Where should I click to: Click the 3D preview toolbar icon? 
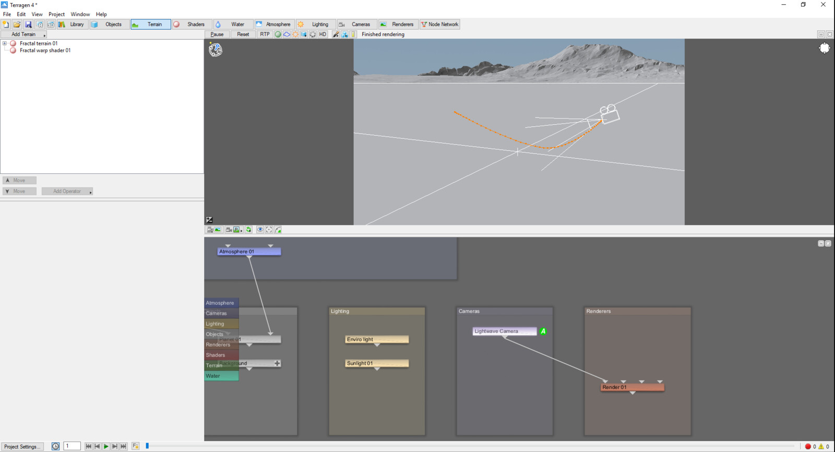point(51,24)
